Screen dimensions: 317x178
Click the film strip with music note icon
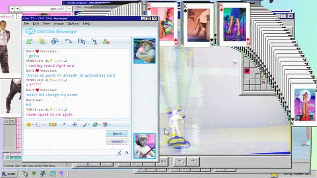pos(81,42)
